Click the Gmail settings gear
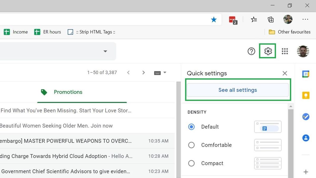Image resolution: width=316 pixels, height=178 pixels. click(x=268, y=51)
